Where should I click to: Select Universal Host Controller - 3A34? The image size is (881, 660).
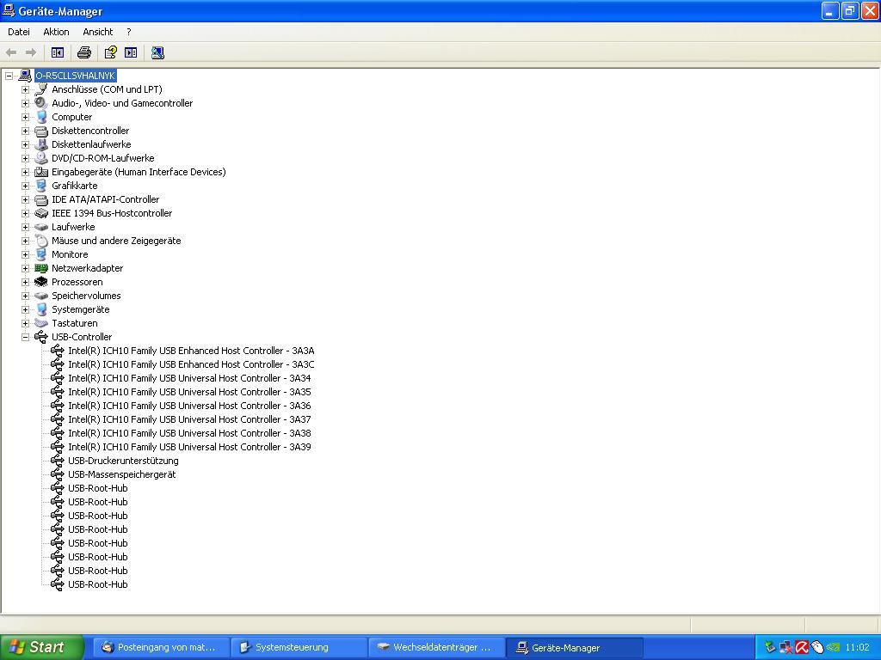189,378
